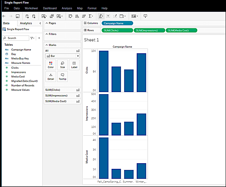Open the data pane view options dropdown arrow
226x187 pixels.
click(x=39, y=38)
